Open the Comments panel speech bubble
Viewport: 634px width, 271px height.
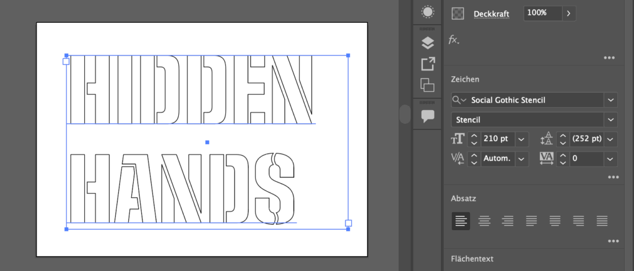[427, 116]
